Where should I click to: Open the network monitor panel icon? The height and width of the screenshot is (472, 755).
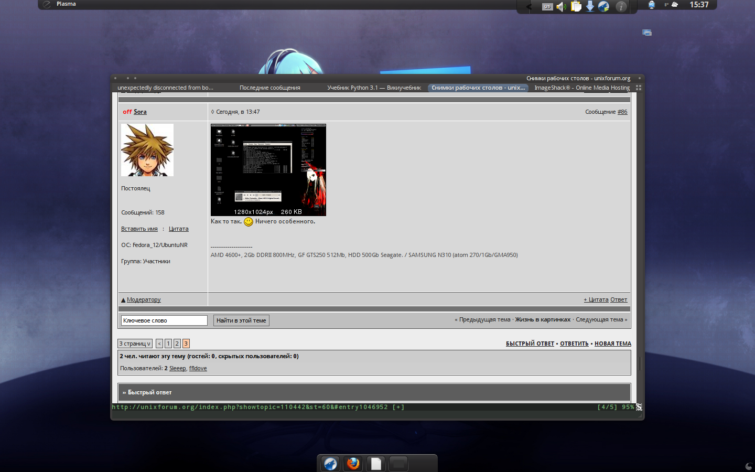tap(652, 5)
